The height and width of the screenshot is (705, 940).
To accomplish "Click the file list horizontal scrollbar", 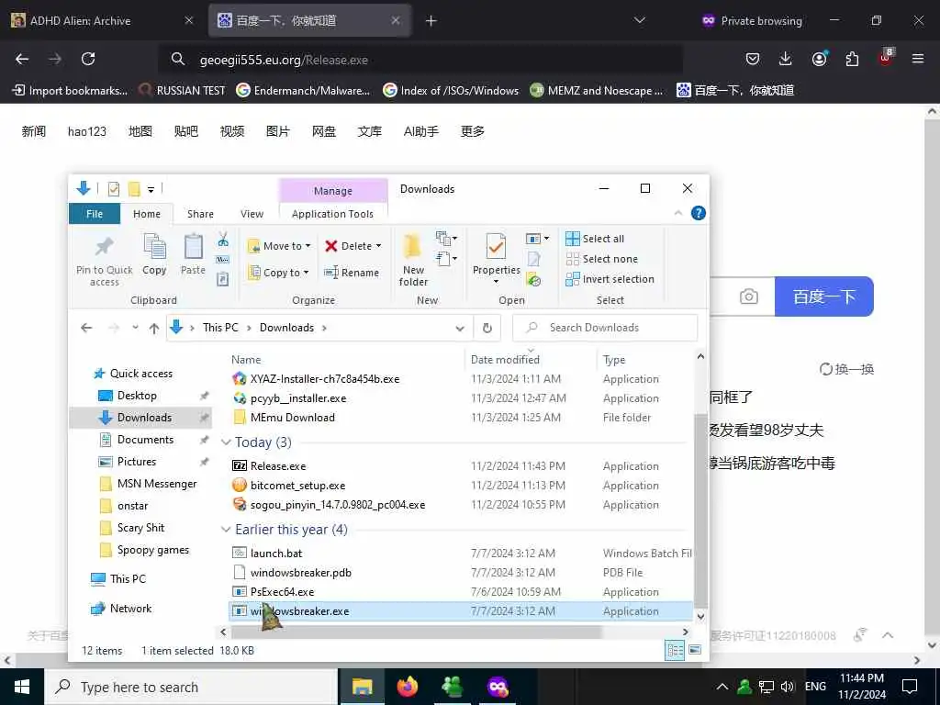I will [x=416, y=632].
